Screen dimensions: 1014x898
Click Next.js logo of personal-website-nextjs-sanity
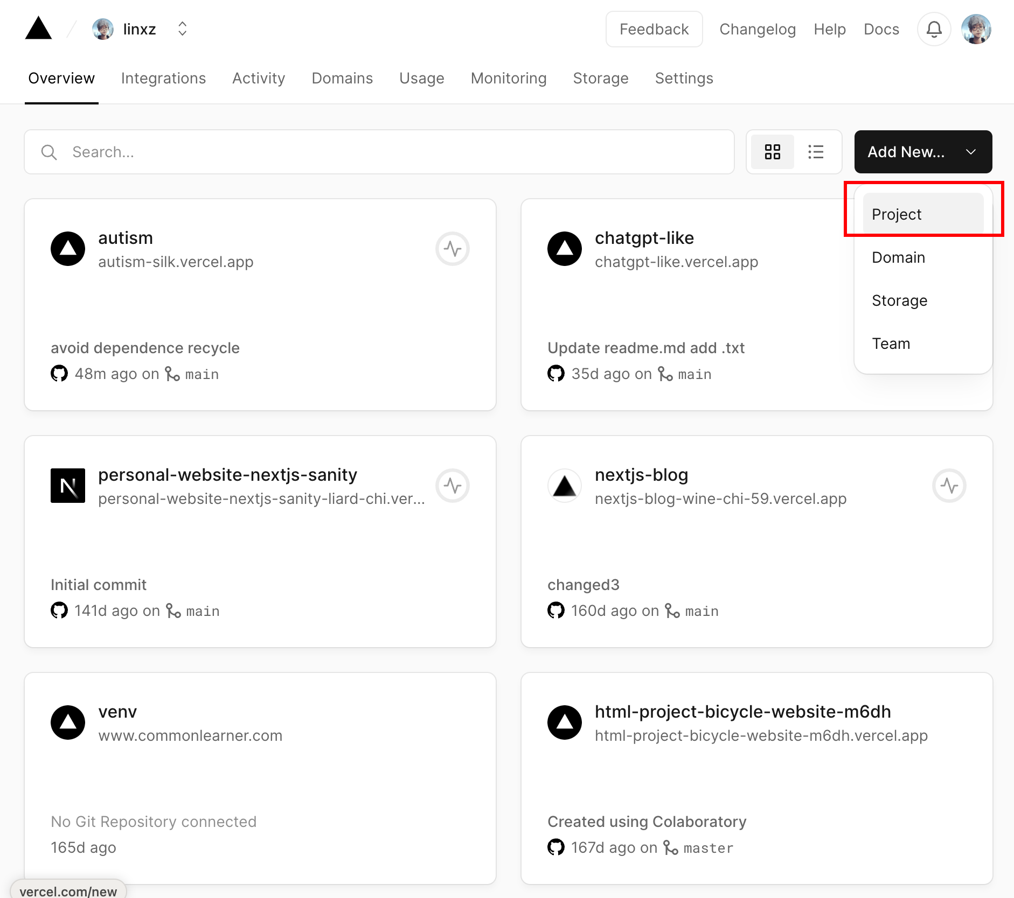68,486
